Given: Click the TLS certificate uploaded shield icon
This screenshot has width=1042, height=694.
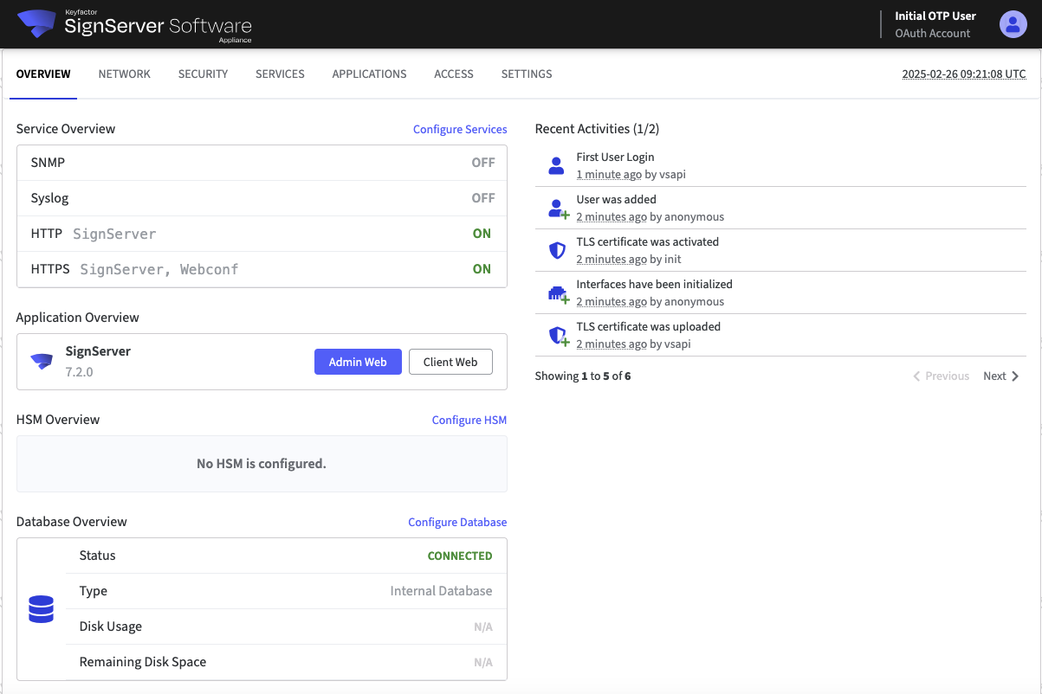Looking at the screenshot, I should (x=558, y=336).
